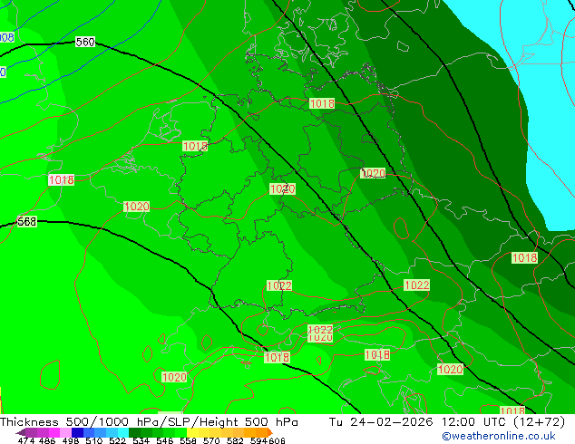Click the 486 legend value

[47, 440]
